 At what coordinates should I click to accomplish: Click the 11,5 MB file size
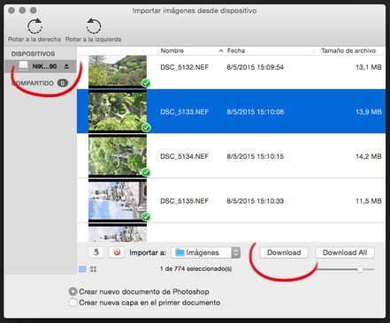point(369,201)
